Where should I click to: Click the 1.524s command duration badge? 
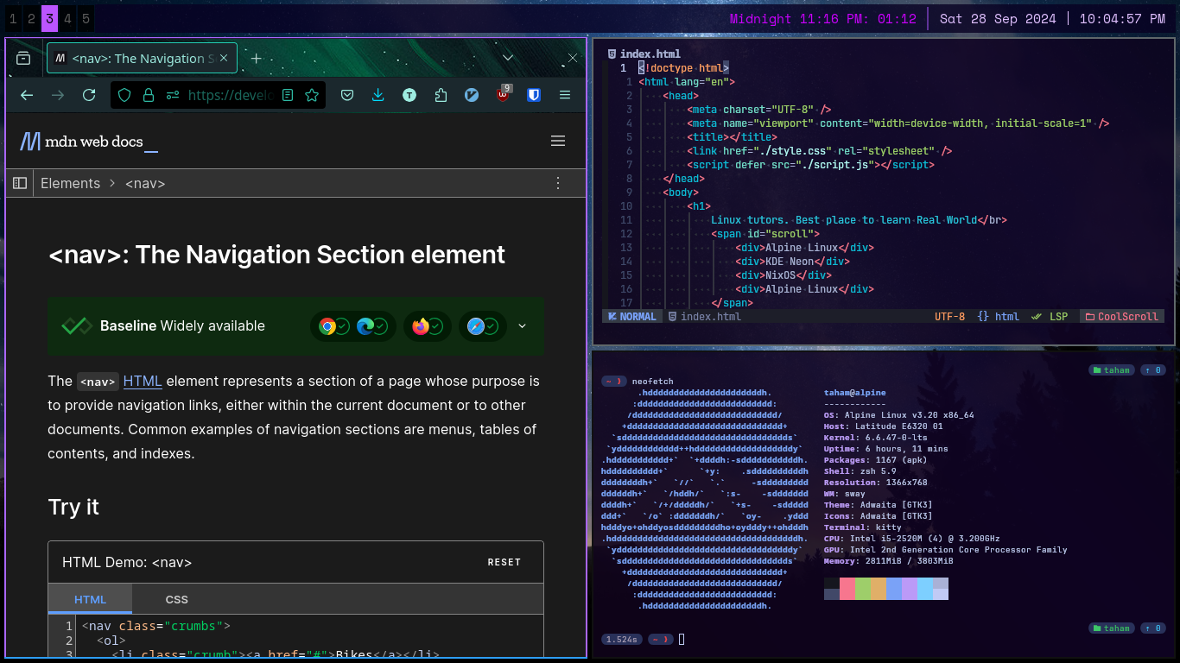622,640
